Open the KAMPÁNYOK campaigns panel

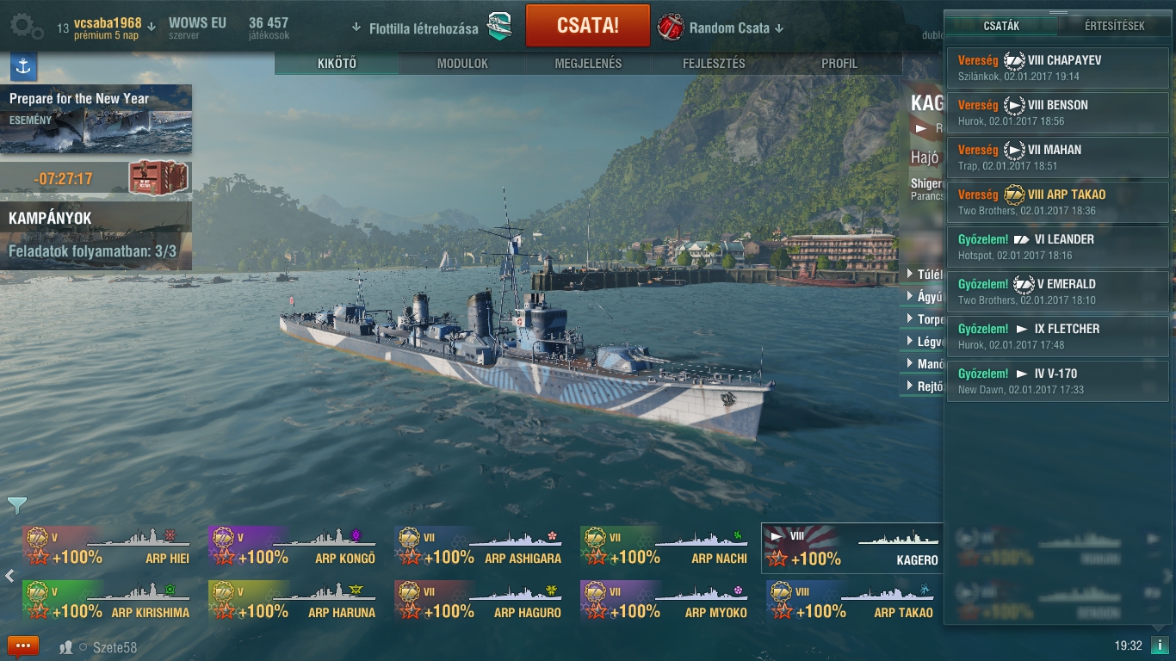coord(96,236)
